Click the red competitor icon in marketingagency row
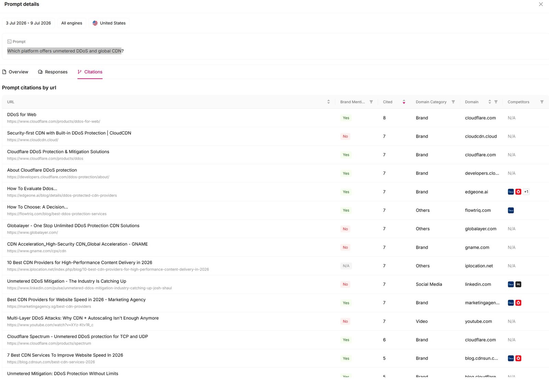The image size is (549, 383). click(518, 303)
